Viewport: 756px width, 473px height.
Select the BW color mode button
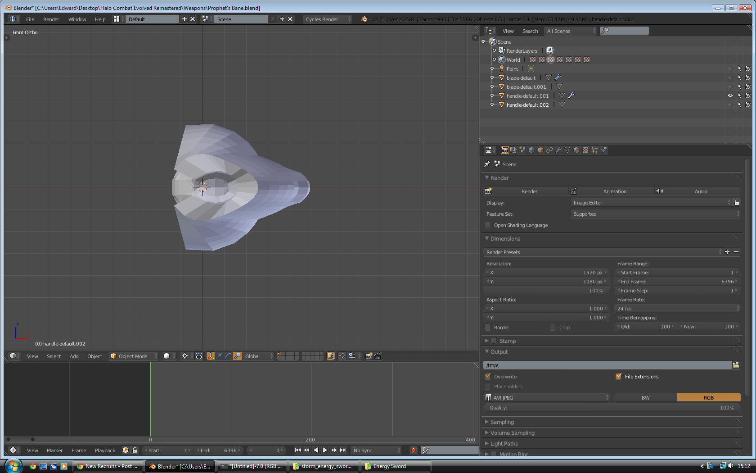pos(645,397)
